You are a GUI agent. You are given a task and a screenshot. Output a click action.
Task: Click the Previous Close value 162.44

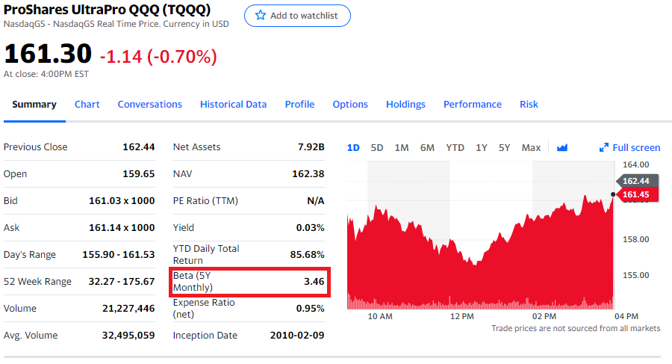coord(138,146)
